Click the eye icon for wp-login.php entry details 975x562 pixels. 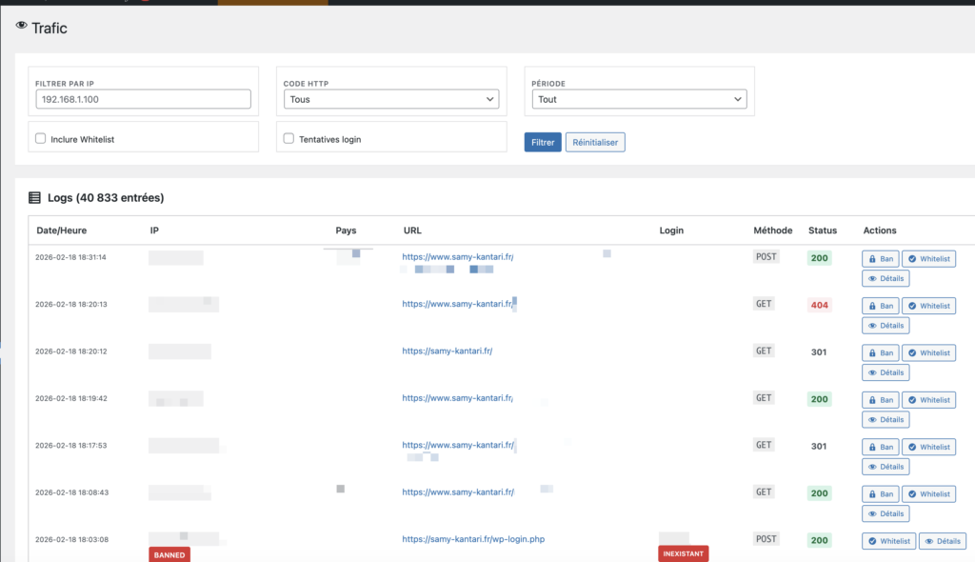(928, 540)
